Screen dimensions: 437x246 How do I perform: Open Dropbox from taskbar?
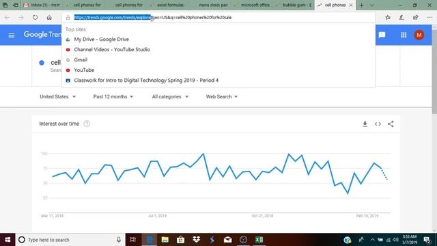196,240
